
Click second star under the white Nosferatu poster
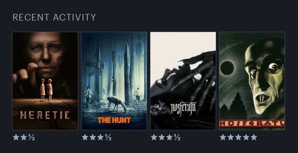[162, 137]
